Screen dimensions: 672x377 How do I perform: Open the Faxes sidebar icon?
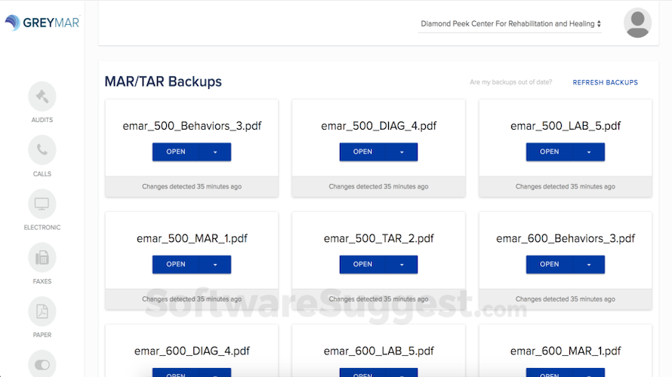[42, 258]
